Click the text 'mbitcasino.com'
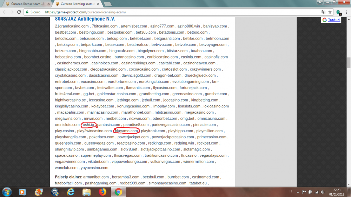Viewport: 351px width, 197px height. coord(168,112)
